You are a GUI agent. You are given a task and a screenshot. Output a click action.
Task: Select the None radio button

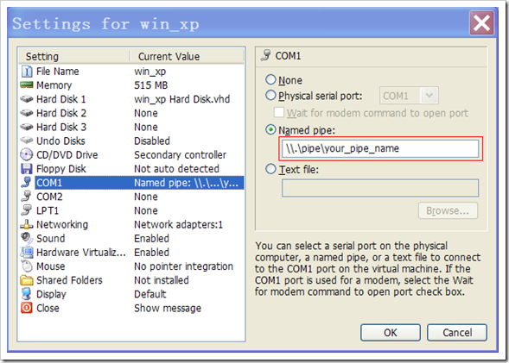[270, 79]
